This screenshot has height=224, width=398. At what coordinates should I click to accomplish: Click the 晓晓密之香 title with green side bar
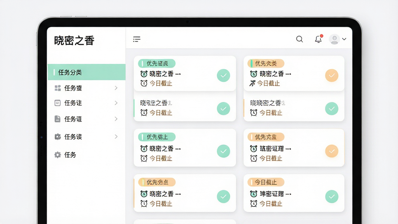pos(156,103)
